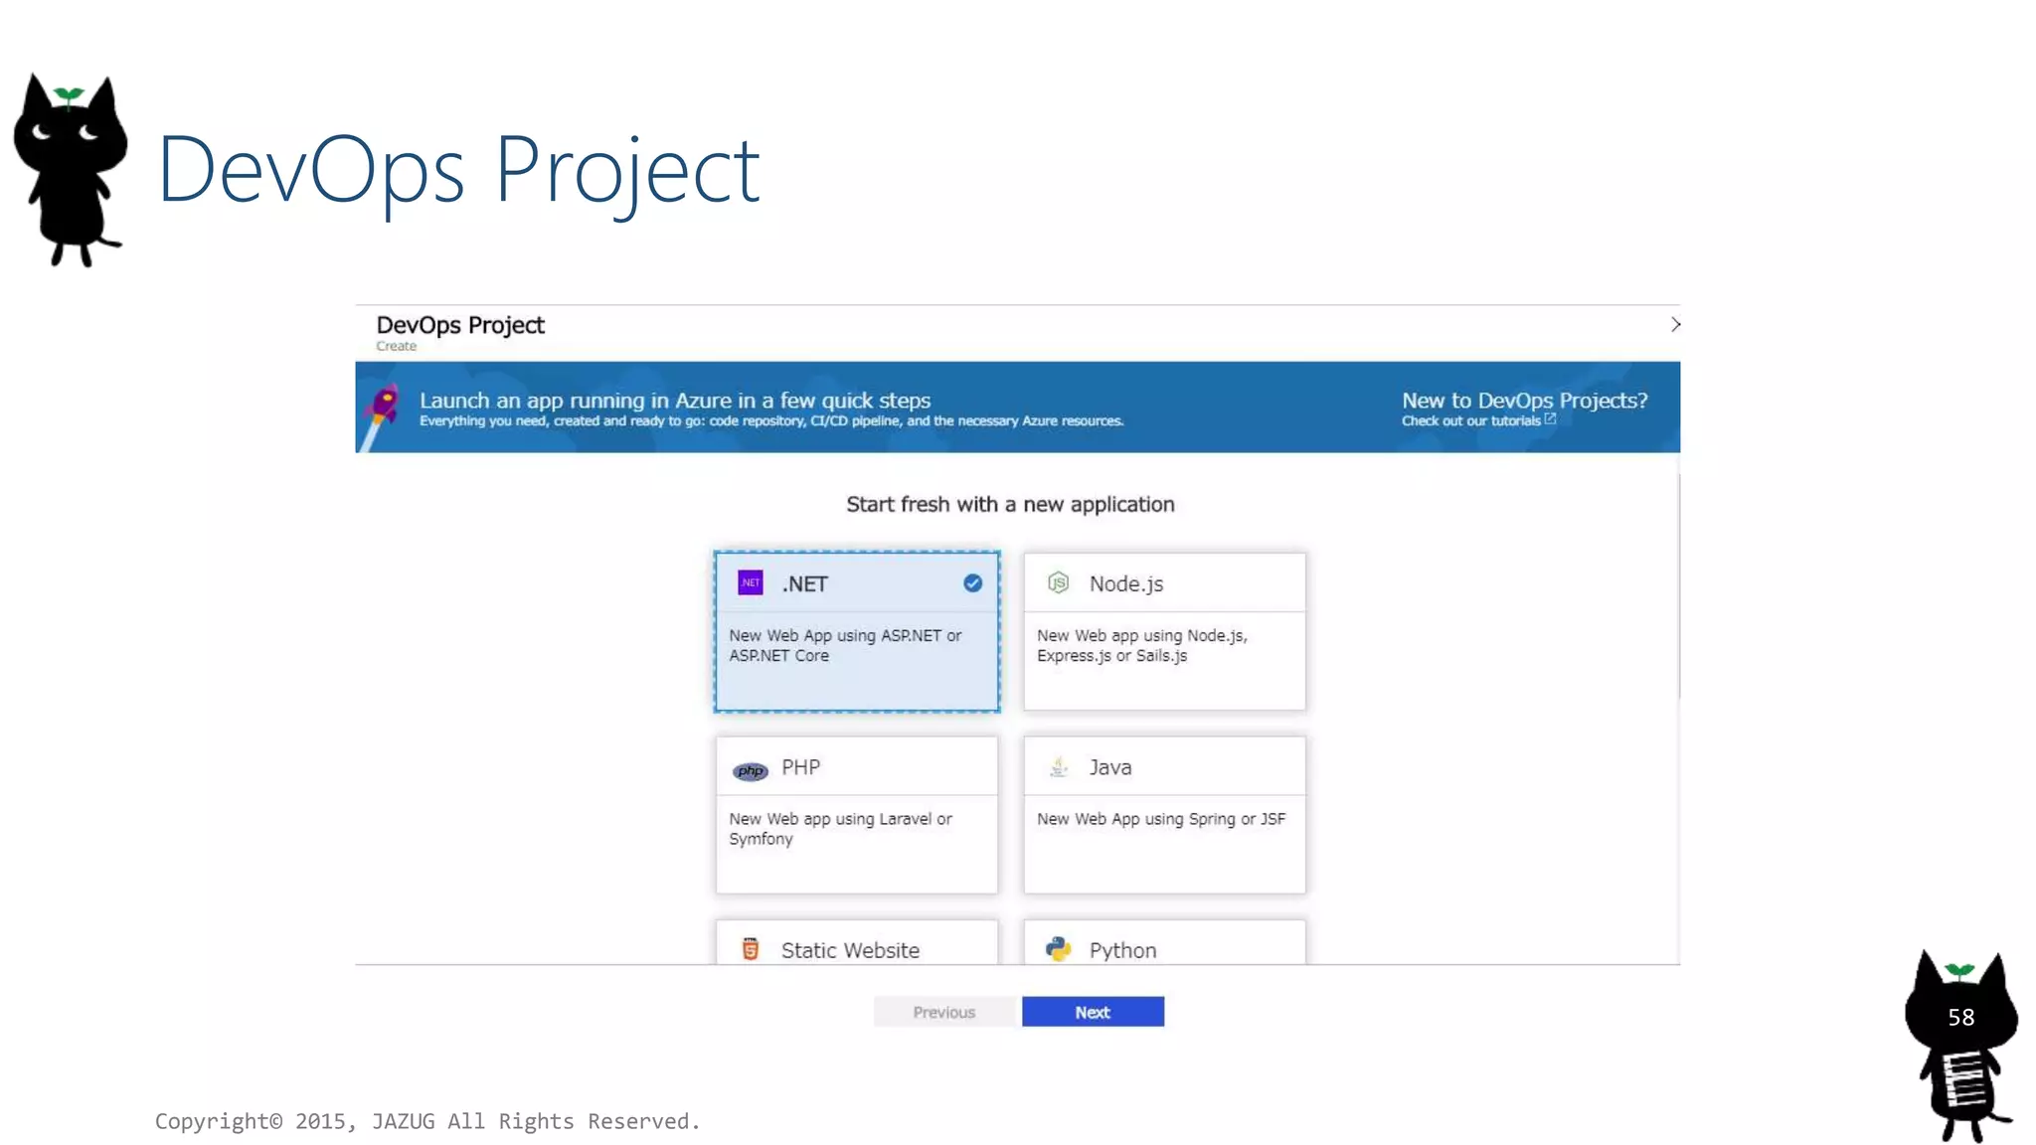Click the HTML5 Static Website icon
The image size is (2036, 1145).
pyautogui.click(x=751, y=949)
